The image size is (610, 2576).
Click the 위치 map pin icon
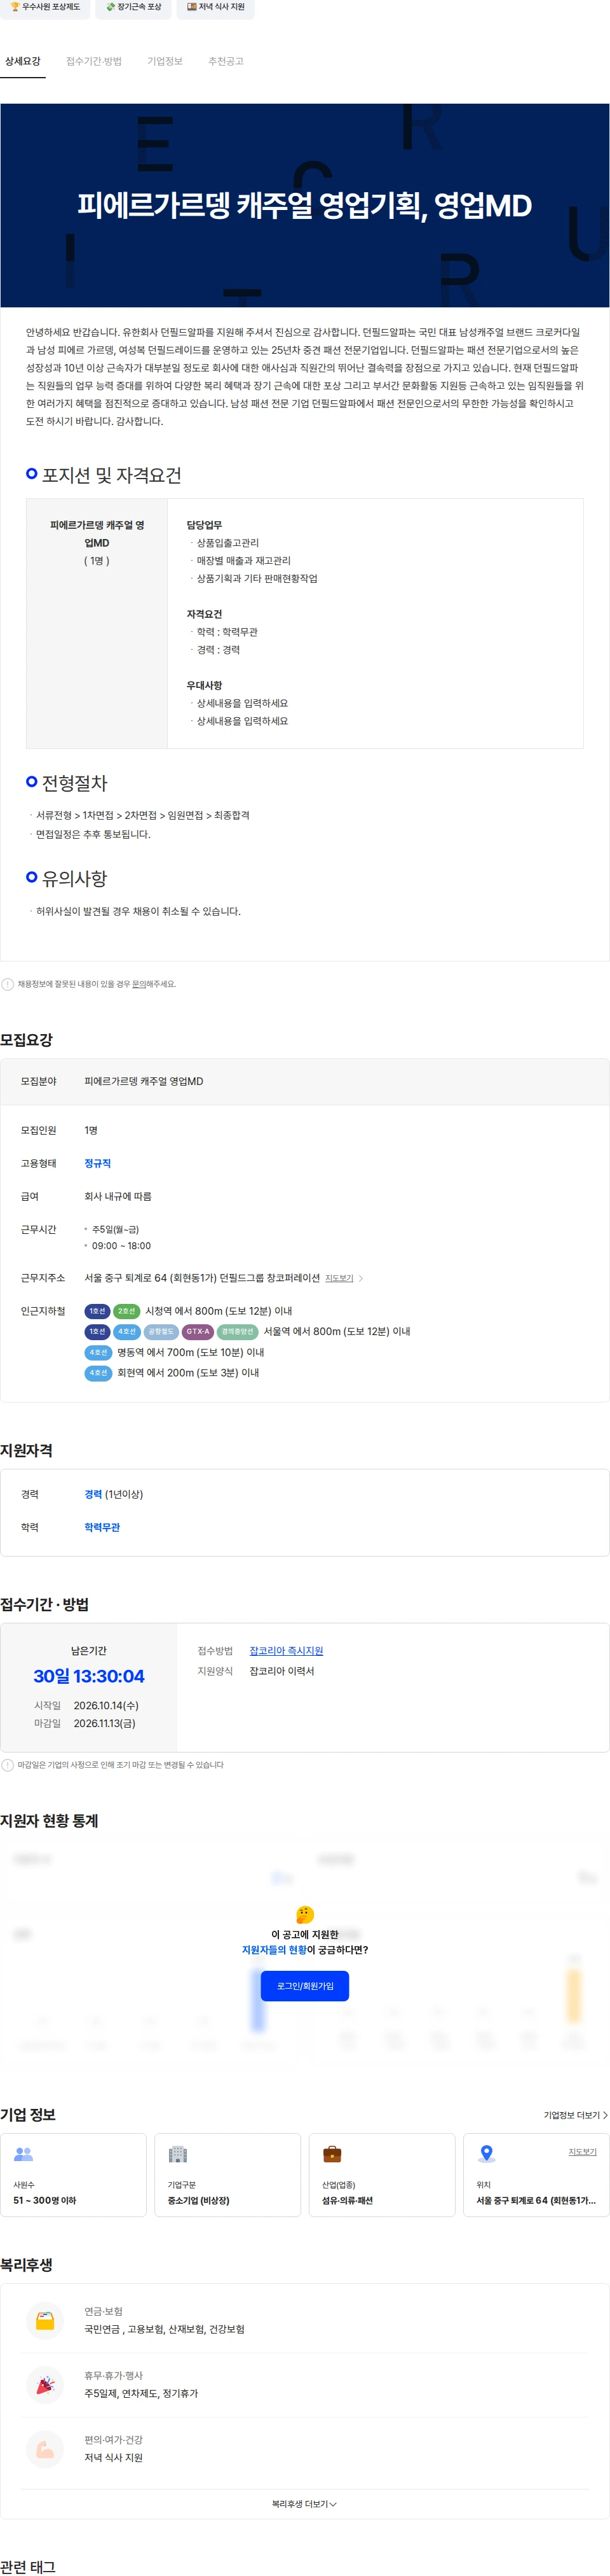coord(486,2153)
